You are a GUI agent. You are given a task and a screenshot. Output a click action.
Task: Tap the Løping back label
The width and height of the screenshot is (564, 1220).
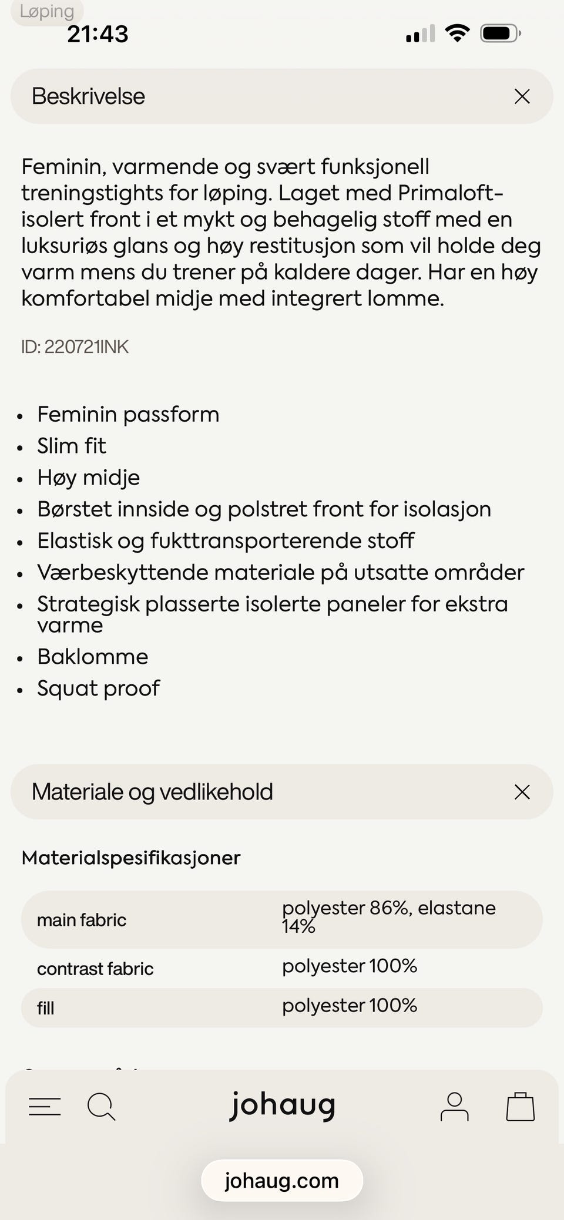pos(47,11)
